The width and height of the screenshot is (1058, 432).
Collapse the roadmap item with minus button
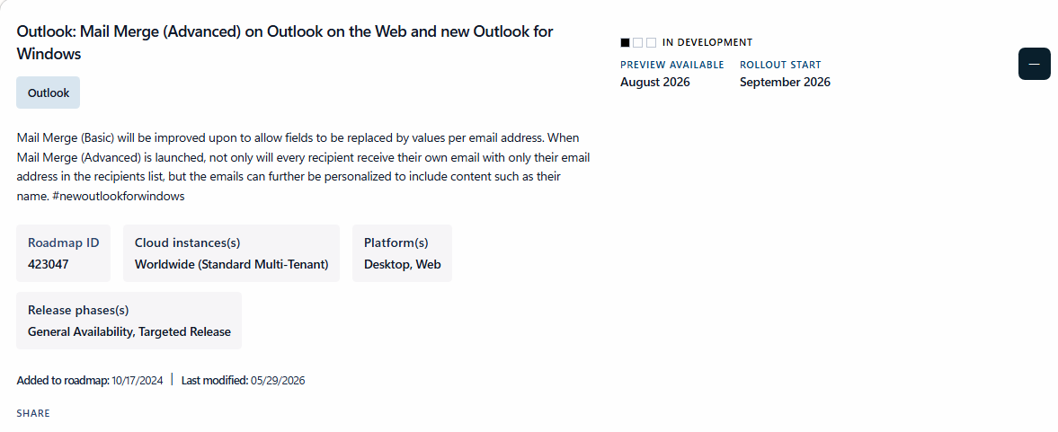click(1034, 64)
